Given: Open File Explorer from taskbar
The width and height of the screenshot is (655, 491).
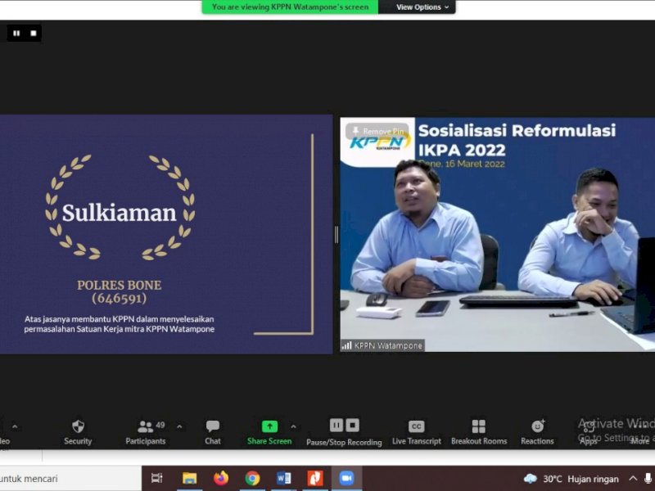Looking at the screenshot, I should tap(189, 478).
